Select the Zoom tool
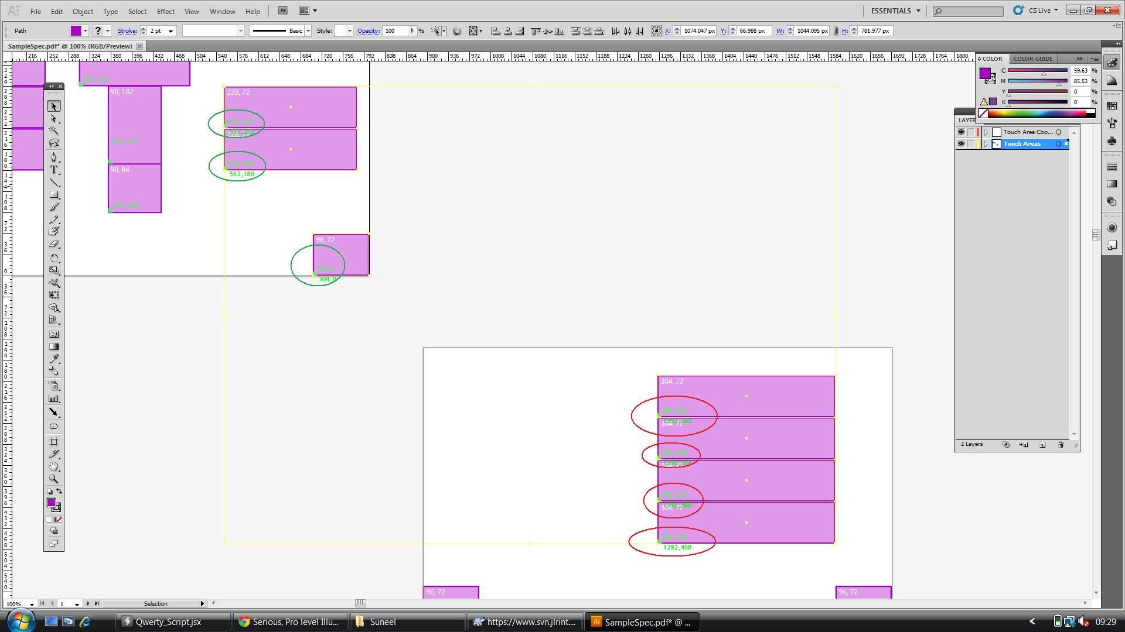1125x632 pixels. click(54, 479)
